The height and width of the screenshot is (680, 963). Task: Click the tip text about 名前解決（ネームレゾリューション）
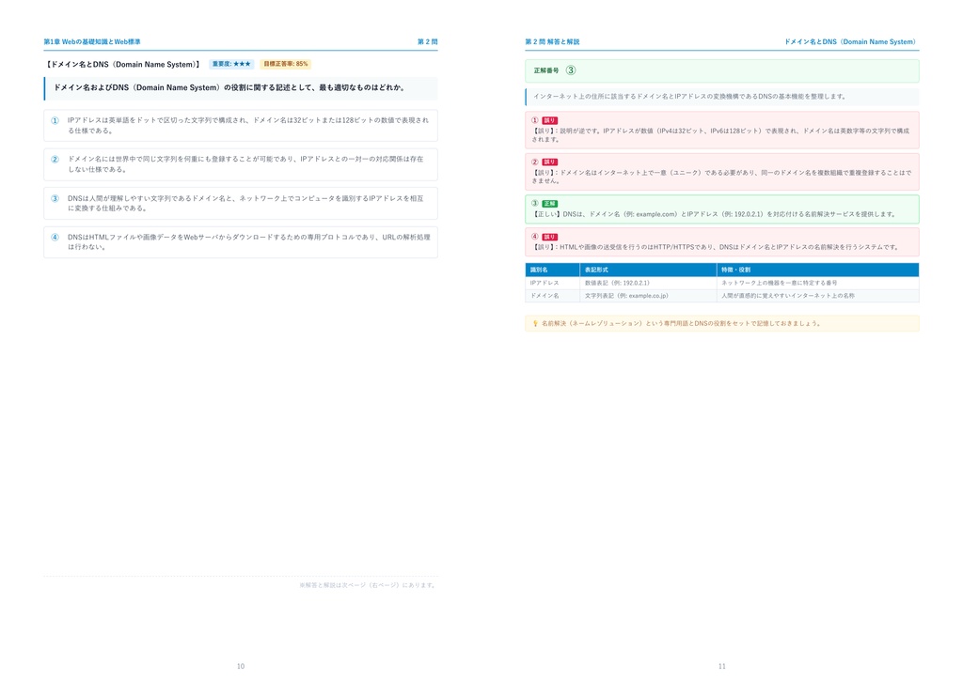pyautogui.click(x=681, y=323)
